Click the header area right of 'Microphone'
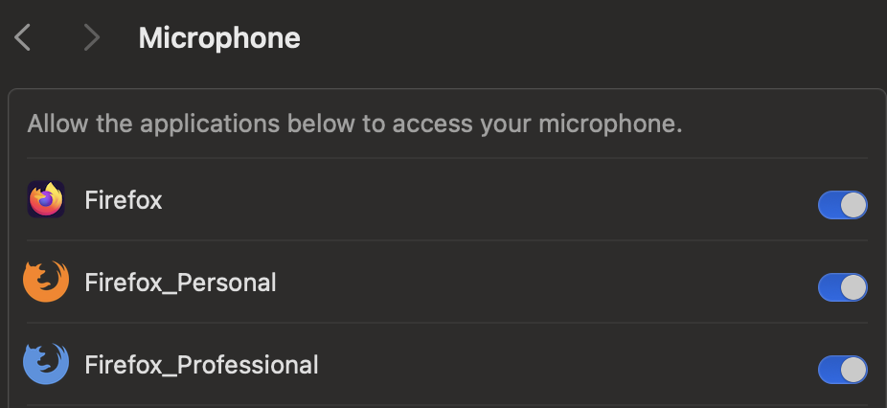Screen dimensions: 887x408 tap(575, 38)
